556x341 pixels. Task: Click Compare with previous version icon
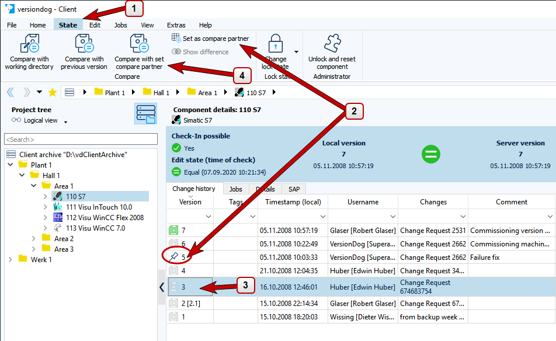coord(85,44)
